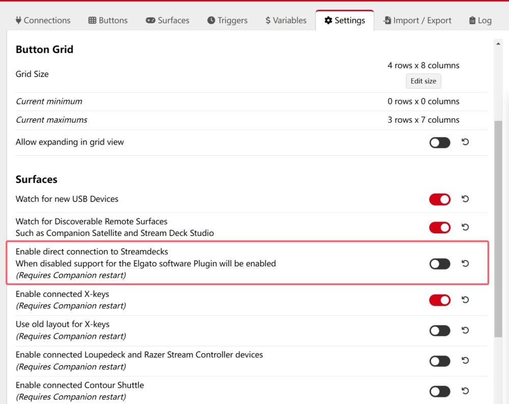Go to the Triggers tab

pyautogui.click(x=227, y=20)
